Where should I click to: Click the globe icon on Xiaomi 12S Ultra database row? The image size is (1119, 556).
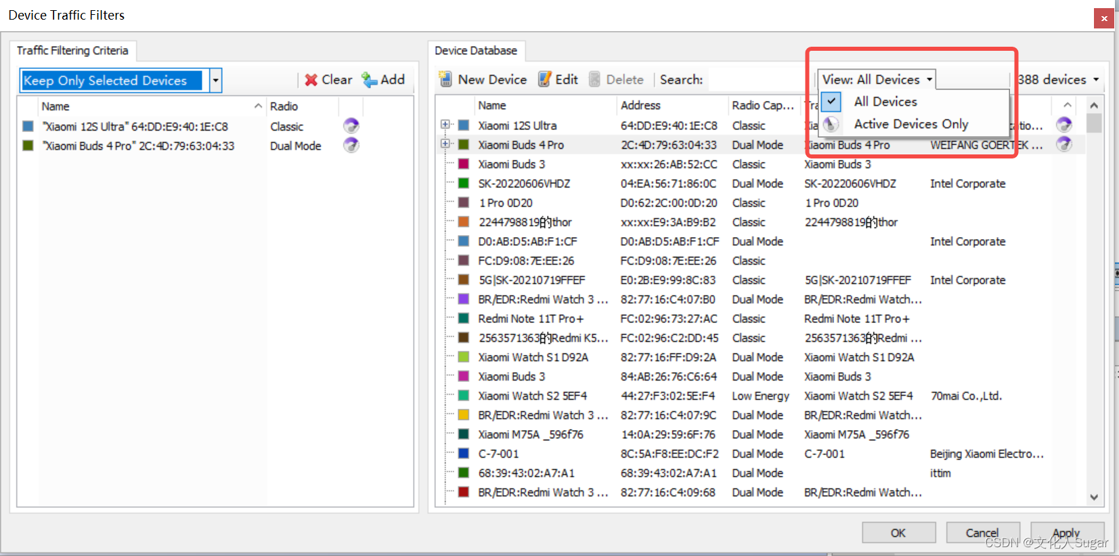pos(1064,125)
